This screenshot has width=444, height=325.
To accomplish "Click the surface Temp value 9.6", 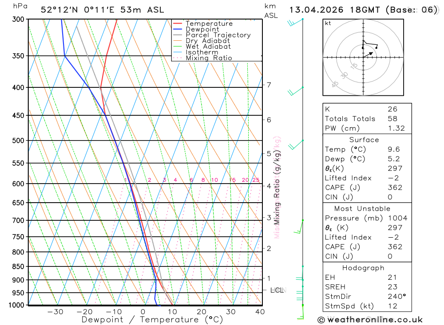I will tap(393, 149).
